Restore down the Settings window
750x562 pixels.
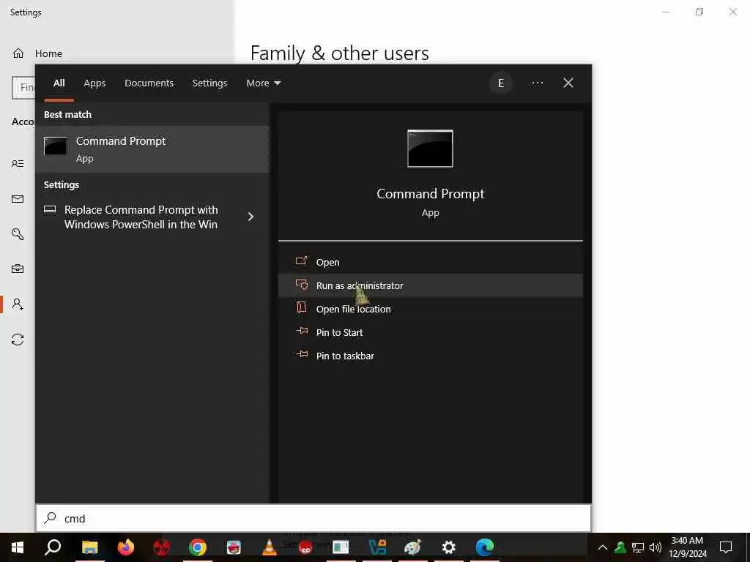(699, 12)
